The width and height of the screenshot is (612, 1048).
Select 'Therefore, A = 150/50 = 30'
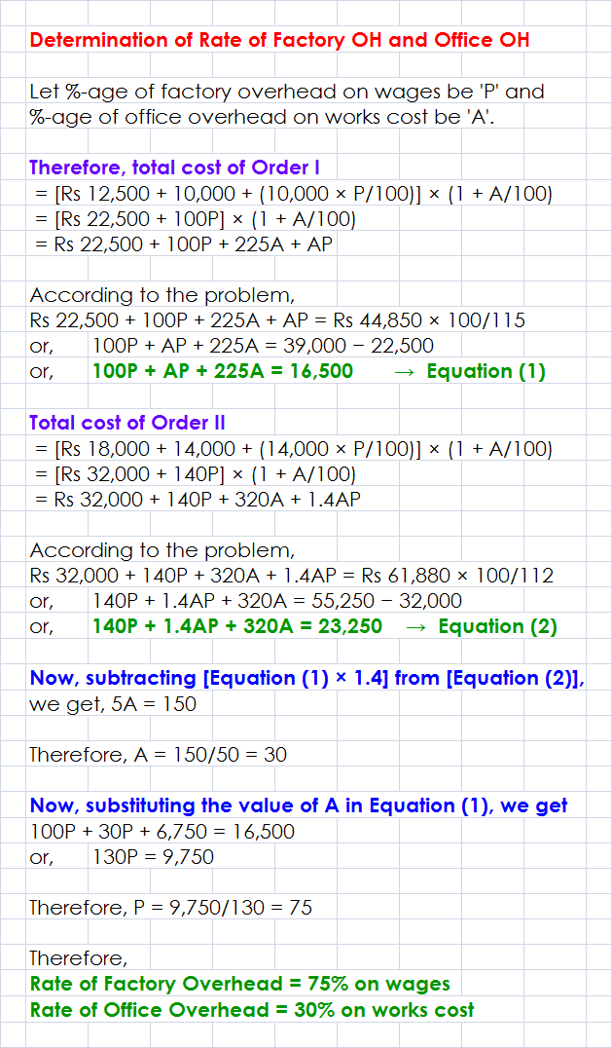coord(159,754)
